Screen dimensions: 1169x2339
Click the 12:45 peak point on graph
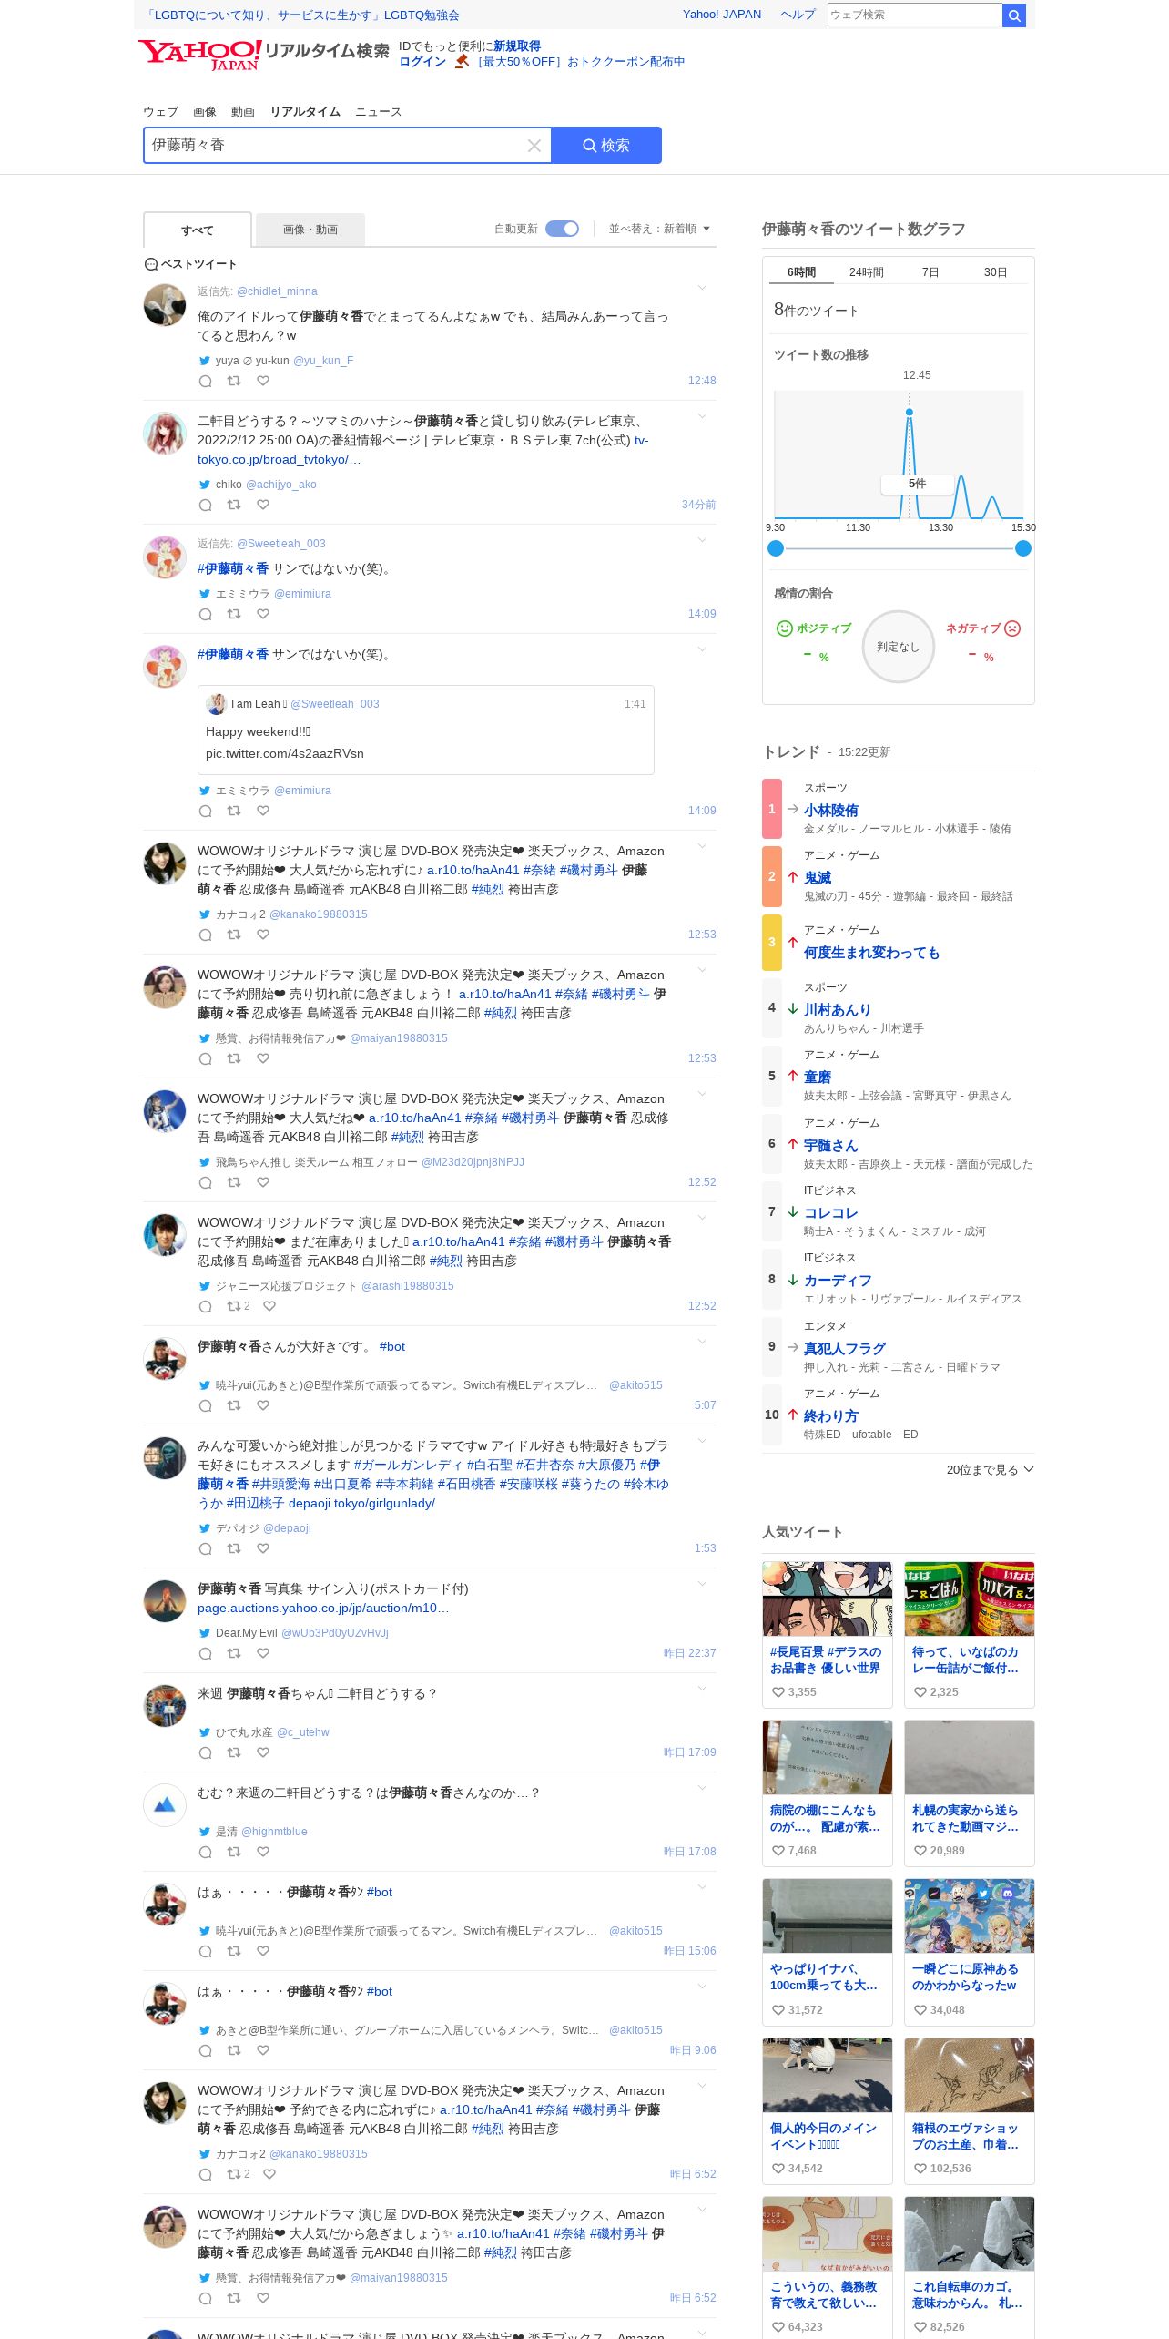pyautogui.click(x=909, y=413)
